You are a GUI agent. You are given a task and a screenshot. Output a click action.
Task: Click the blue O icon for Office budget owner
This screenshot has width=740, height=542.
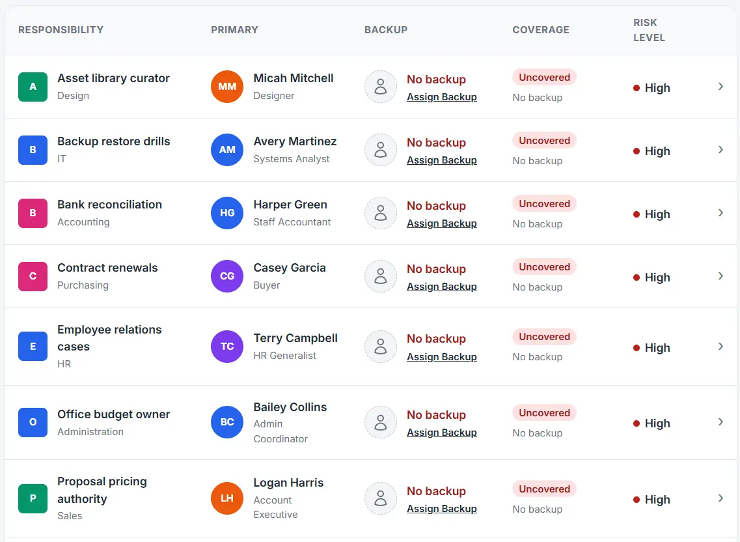click(33, 422)
